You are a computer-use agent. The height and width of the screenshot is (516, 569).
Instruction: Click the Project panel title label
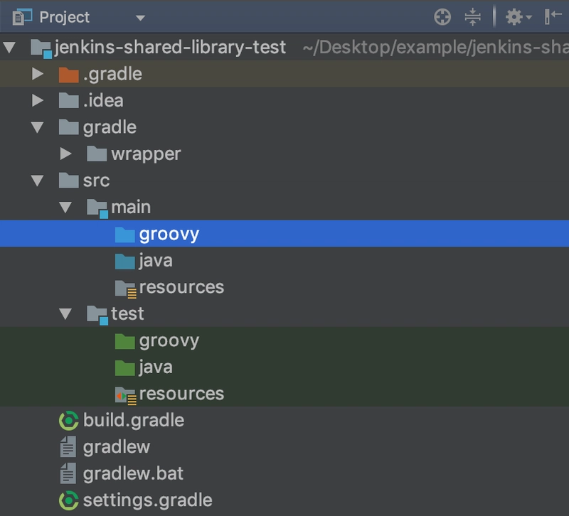pos(64,17)
